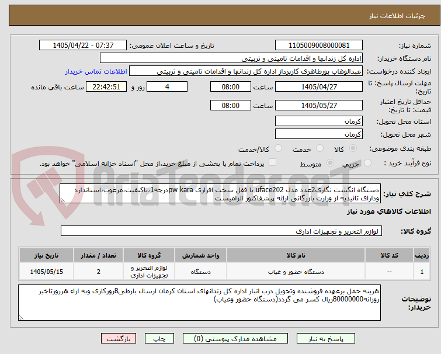The height and width of the screenshot is (354, 441).
Task: Click the countdown timer 22:42:51
Action: pyautogui.click(x=106, y=86)
